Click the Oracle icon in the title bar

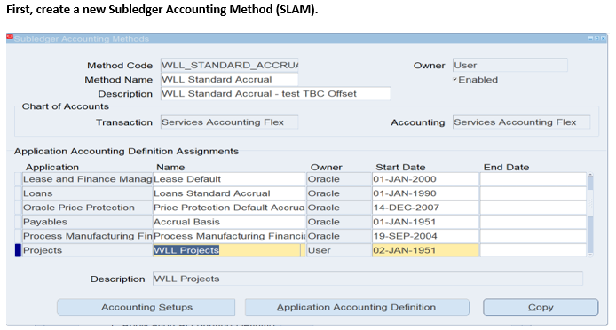(x=10, y=37)
